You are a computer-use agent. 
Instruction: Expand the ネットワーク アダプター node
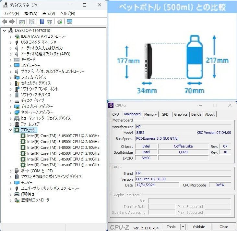click(10, 112)
